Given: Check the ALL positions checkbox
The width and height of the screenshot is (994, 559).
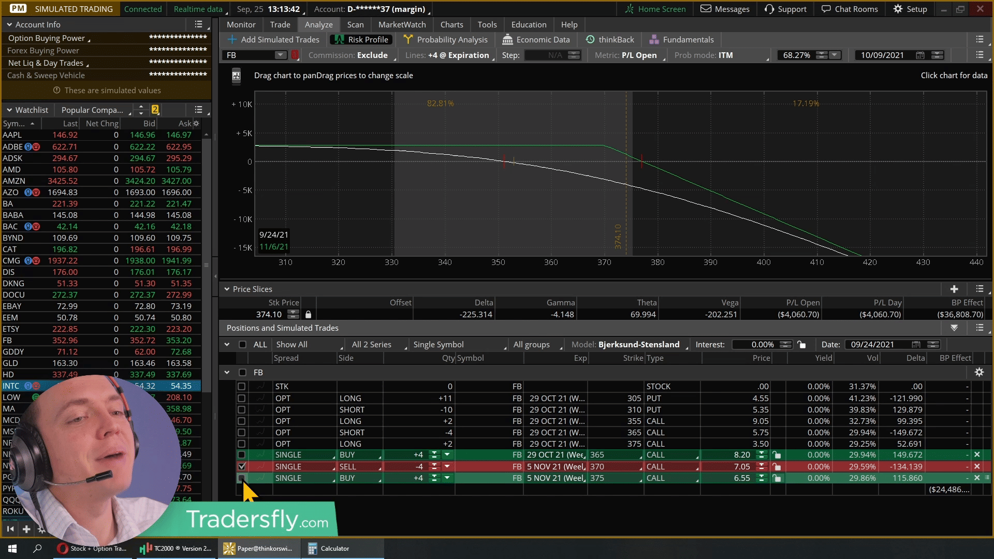Looking at the screenshot, I should click(242, 344).
